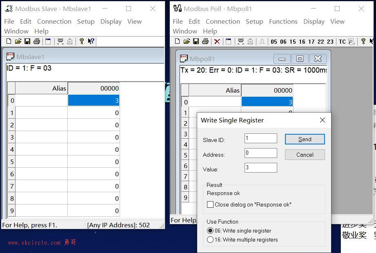Click function 17 toolbar button
Screen dimensions: 376x253
[x=311, y=42]
